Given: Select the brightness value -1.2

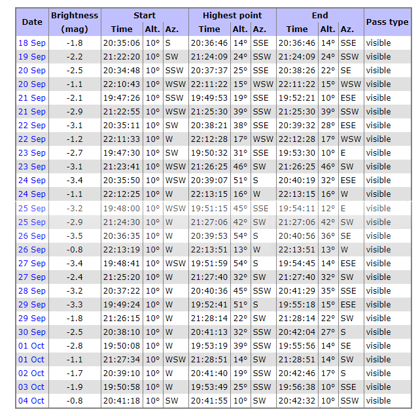Looking at the screenshot, I should click(75, 139).
